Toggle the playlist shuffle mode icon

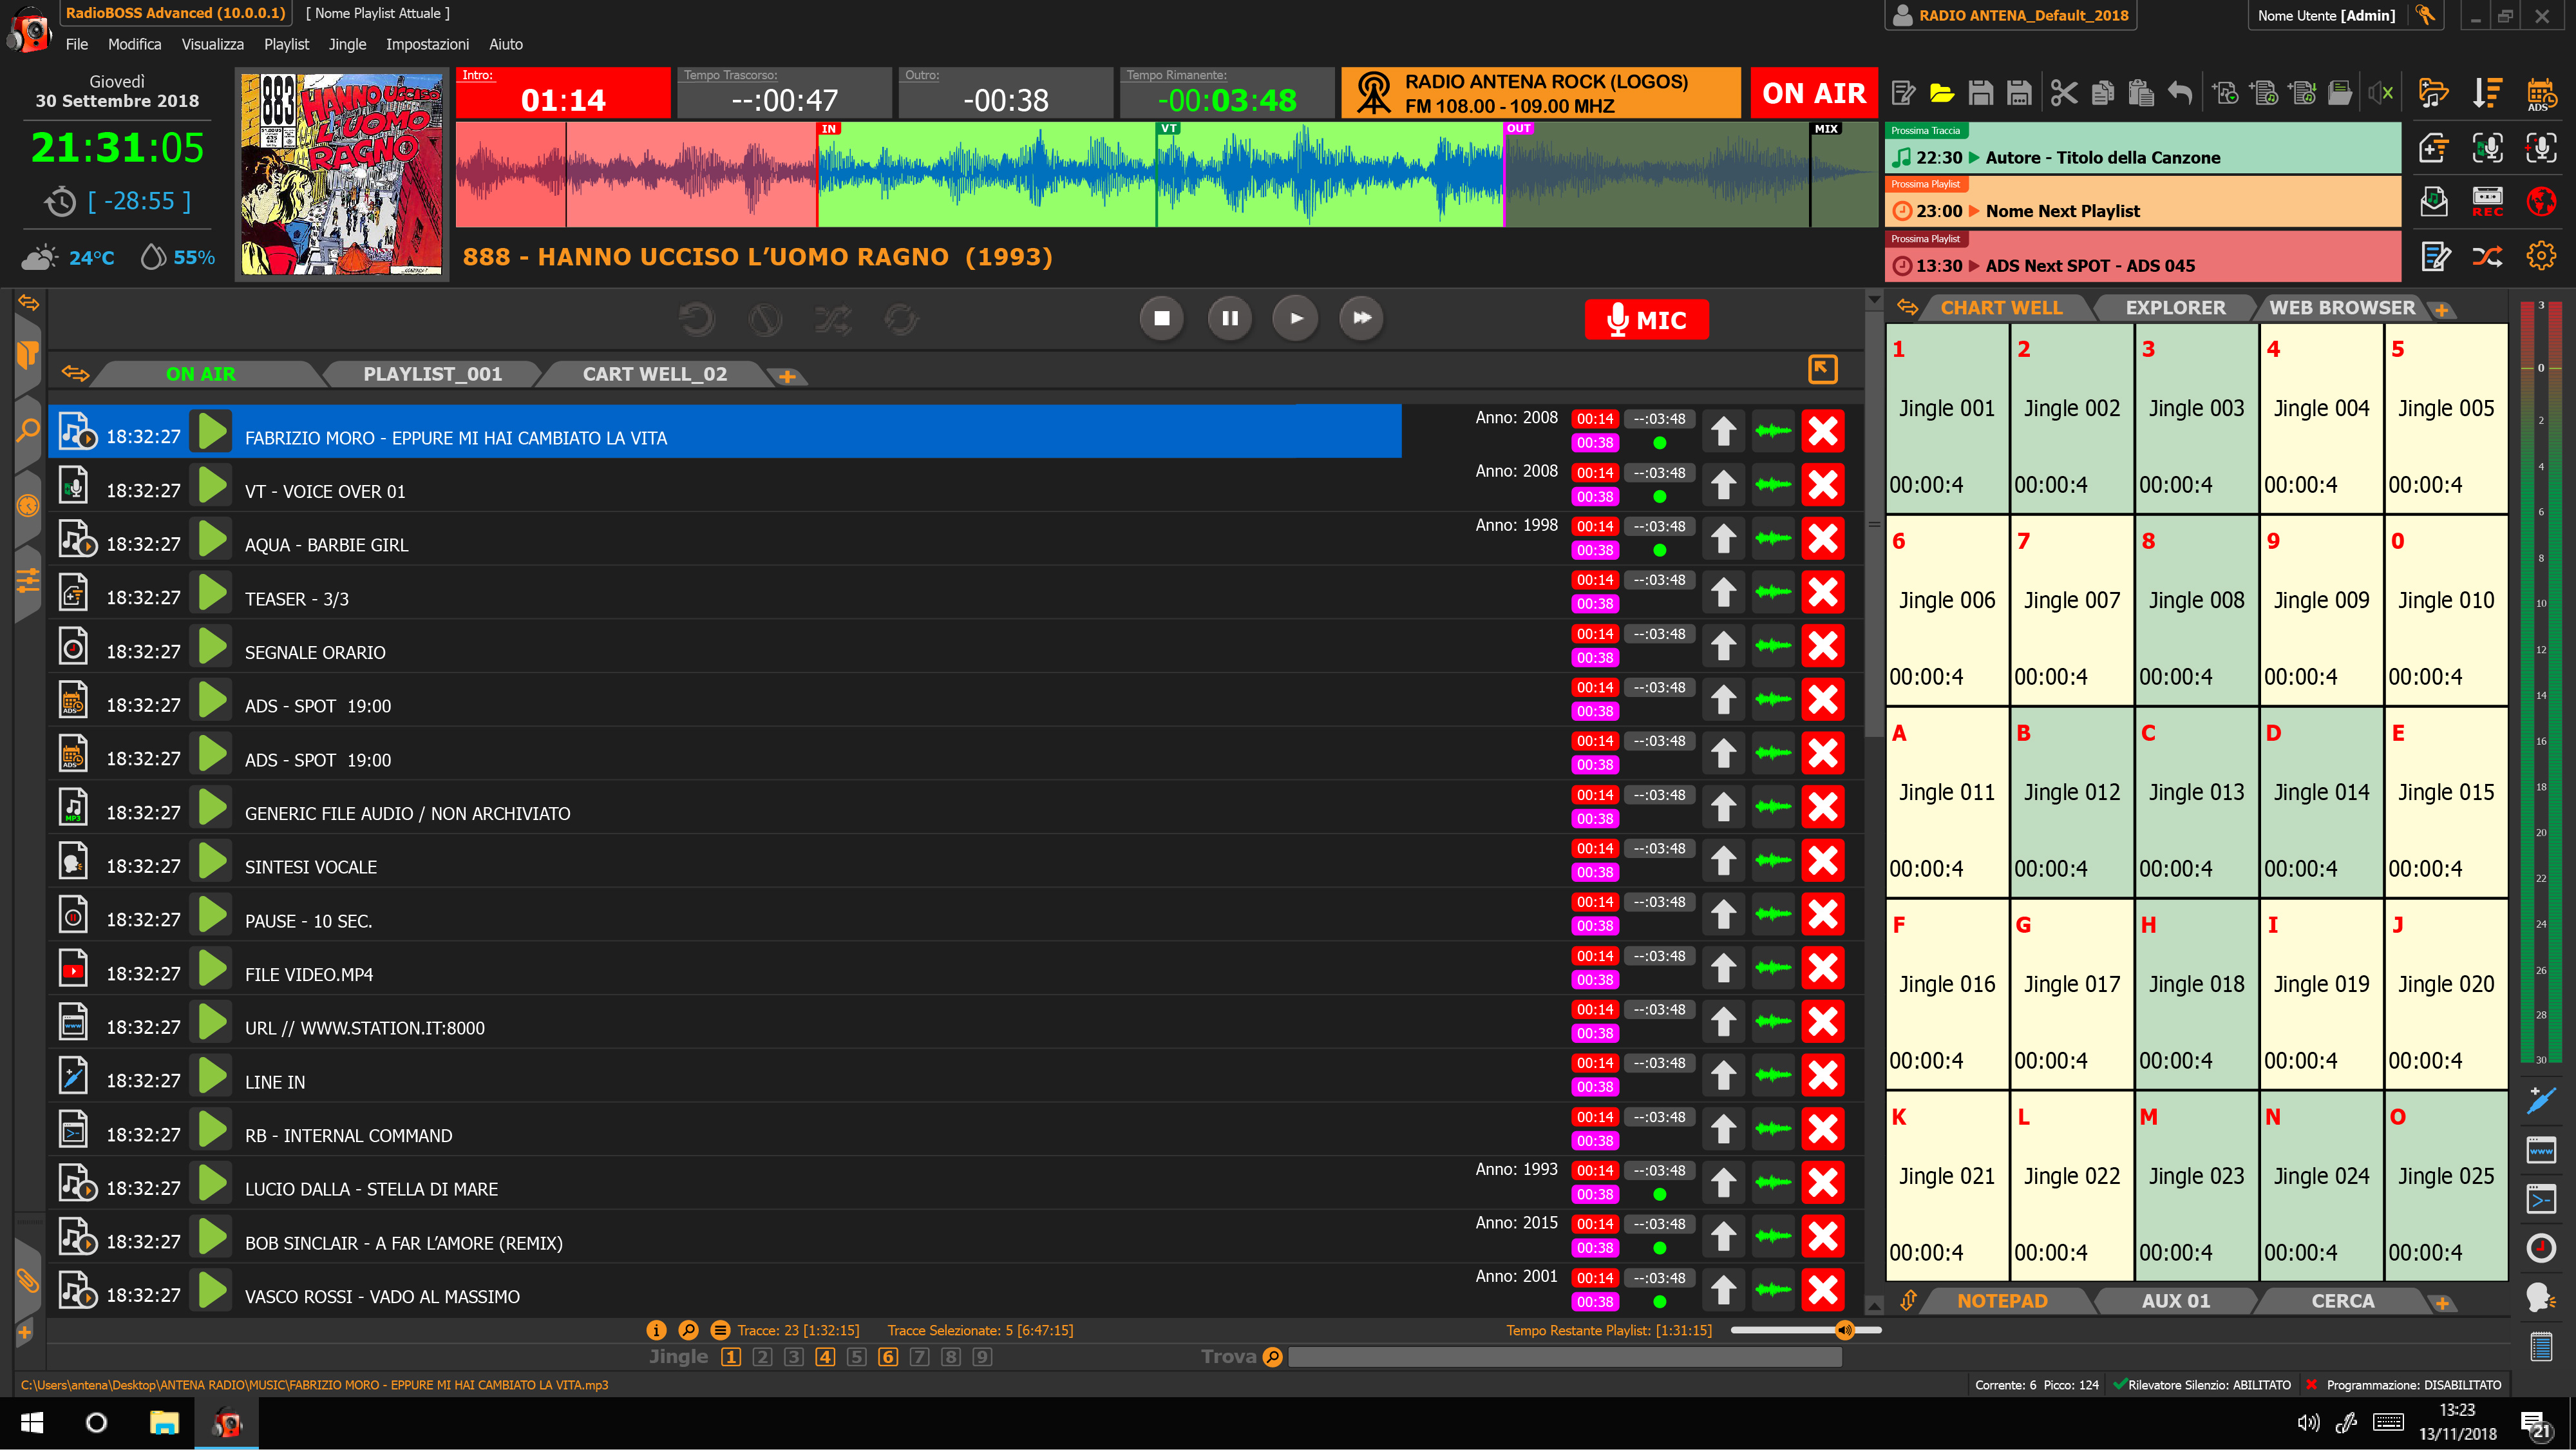click(833, 319)
